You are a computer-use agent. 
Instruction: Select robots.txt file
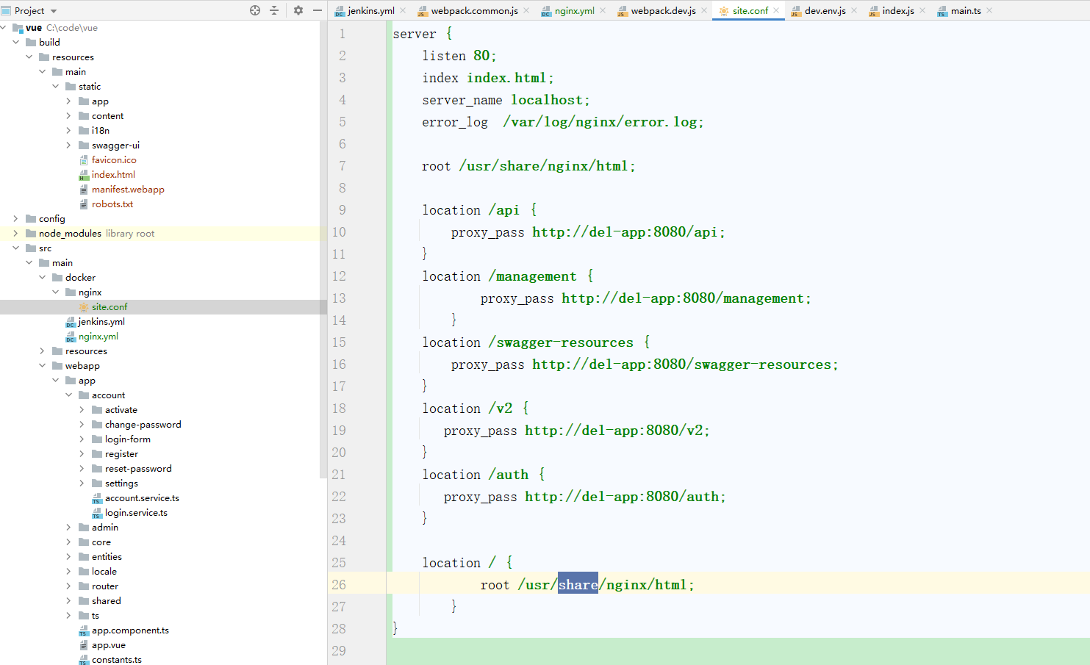tap(112, 204)
